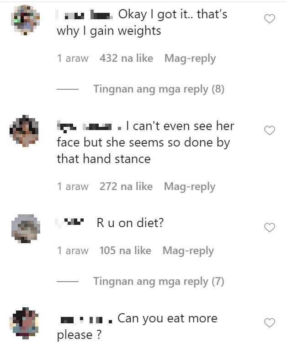
Task: Click Mag-reply under "R u on diet?"
Action: point(188,251)
